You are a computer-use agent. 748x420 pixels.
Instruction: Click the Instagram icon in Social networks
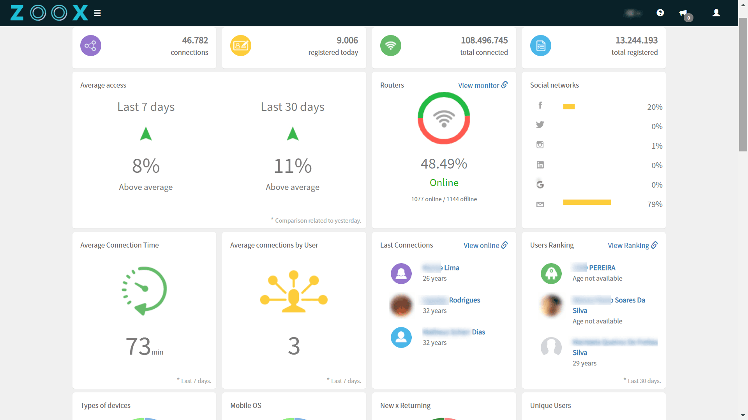(540, 144)
